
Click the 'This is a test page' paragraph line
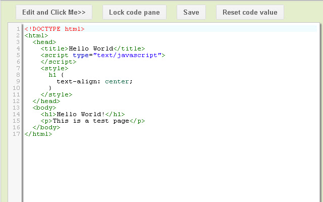(93, 121)
